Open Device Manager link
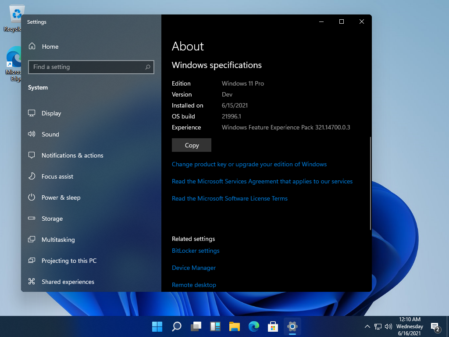 (x=194, y=268)
